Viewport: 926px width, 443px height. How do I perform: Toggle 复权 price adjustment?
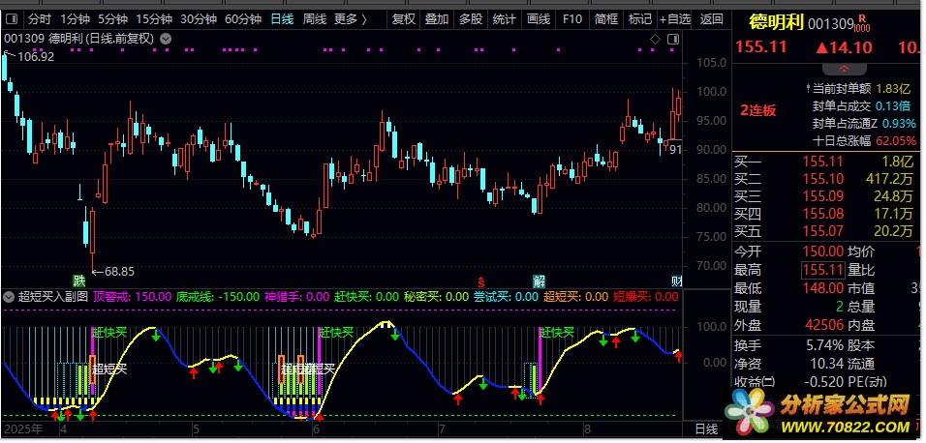(x=404, y=18)
